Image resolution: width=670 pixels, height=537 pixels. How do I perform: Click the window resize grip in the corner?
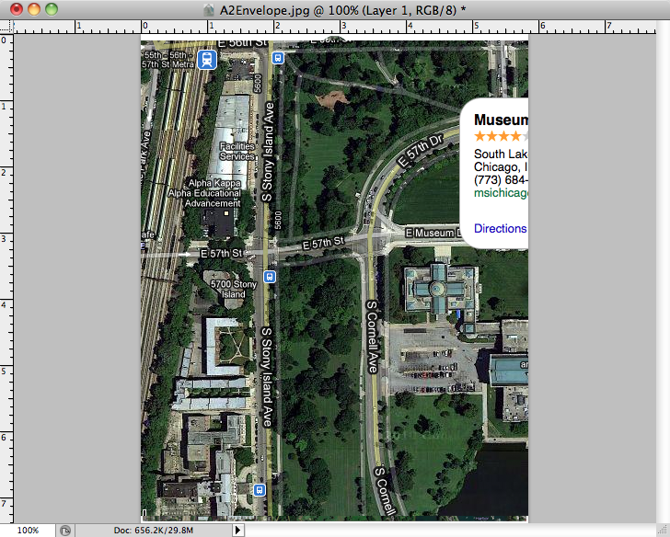coord(663,531)
